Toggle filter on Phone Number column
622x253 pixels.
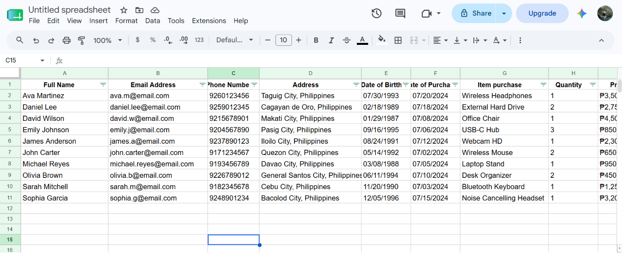coord(254,84)
